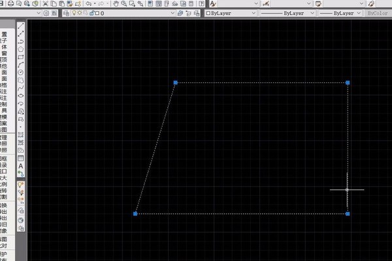Viewport: 392px width, 261px height.
Task: Activate the Multiline Text 'A' tool
Action: pos(21,166)
